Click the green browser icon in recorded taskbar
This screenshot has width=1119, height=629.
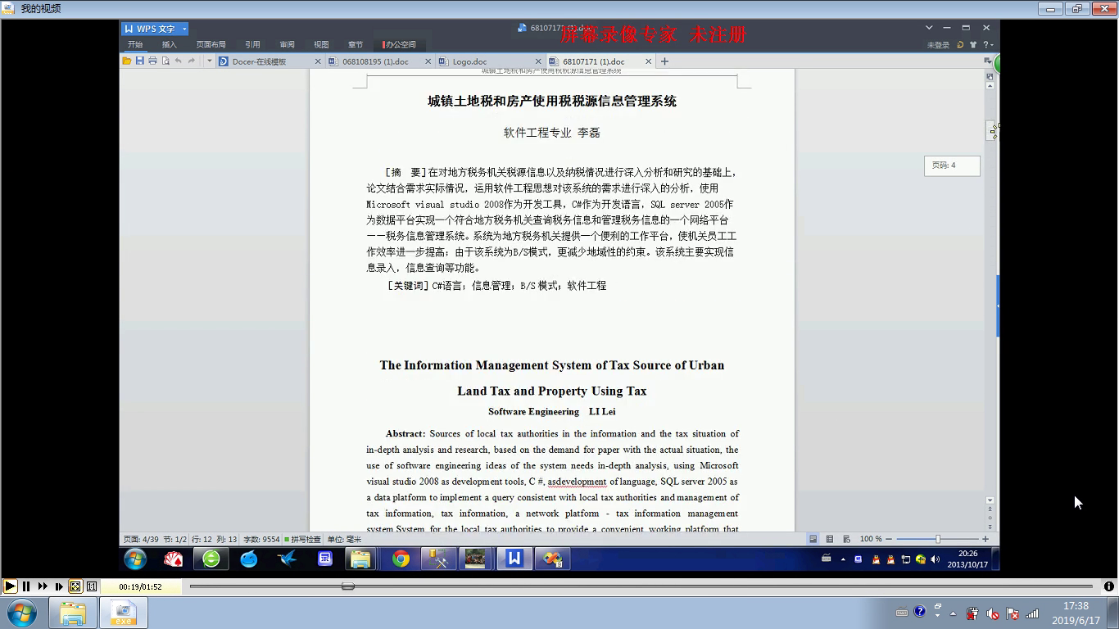pos(211,559)
